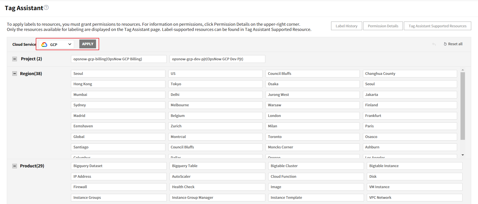Image resolution: width=478 pixels, height=204 pixels.
Task: Collapse the Product section
Action: 15,166
